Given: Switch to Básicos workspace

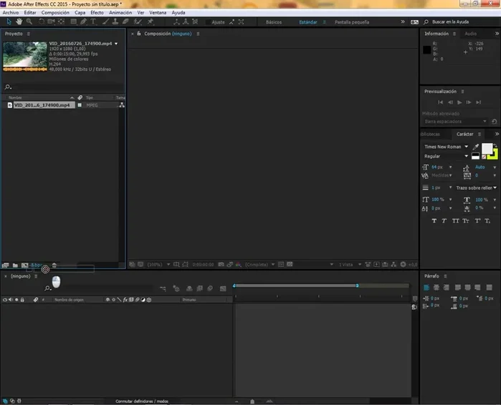Looking at the screenshot, I should click(x=274, y=22).
